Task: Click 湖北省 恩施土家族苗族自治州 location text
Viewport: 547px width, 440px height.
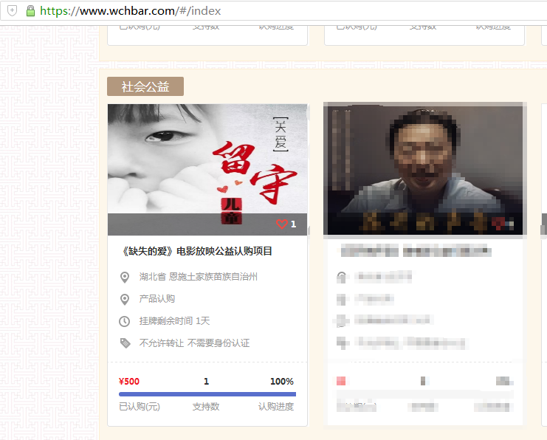Action: pos(198,278)
